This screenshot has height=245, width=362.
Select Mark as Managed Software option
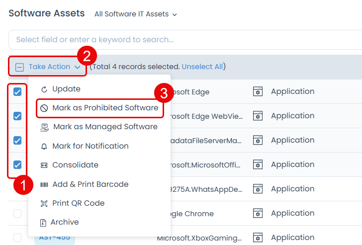pos(105,127)
